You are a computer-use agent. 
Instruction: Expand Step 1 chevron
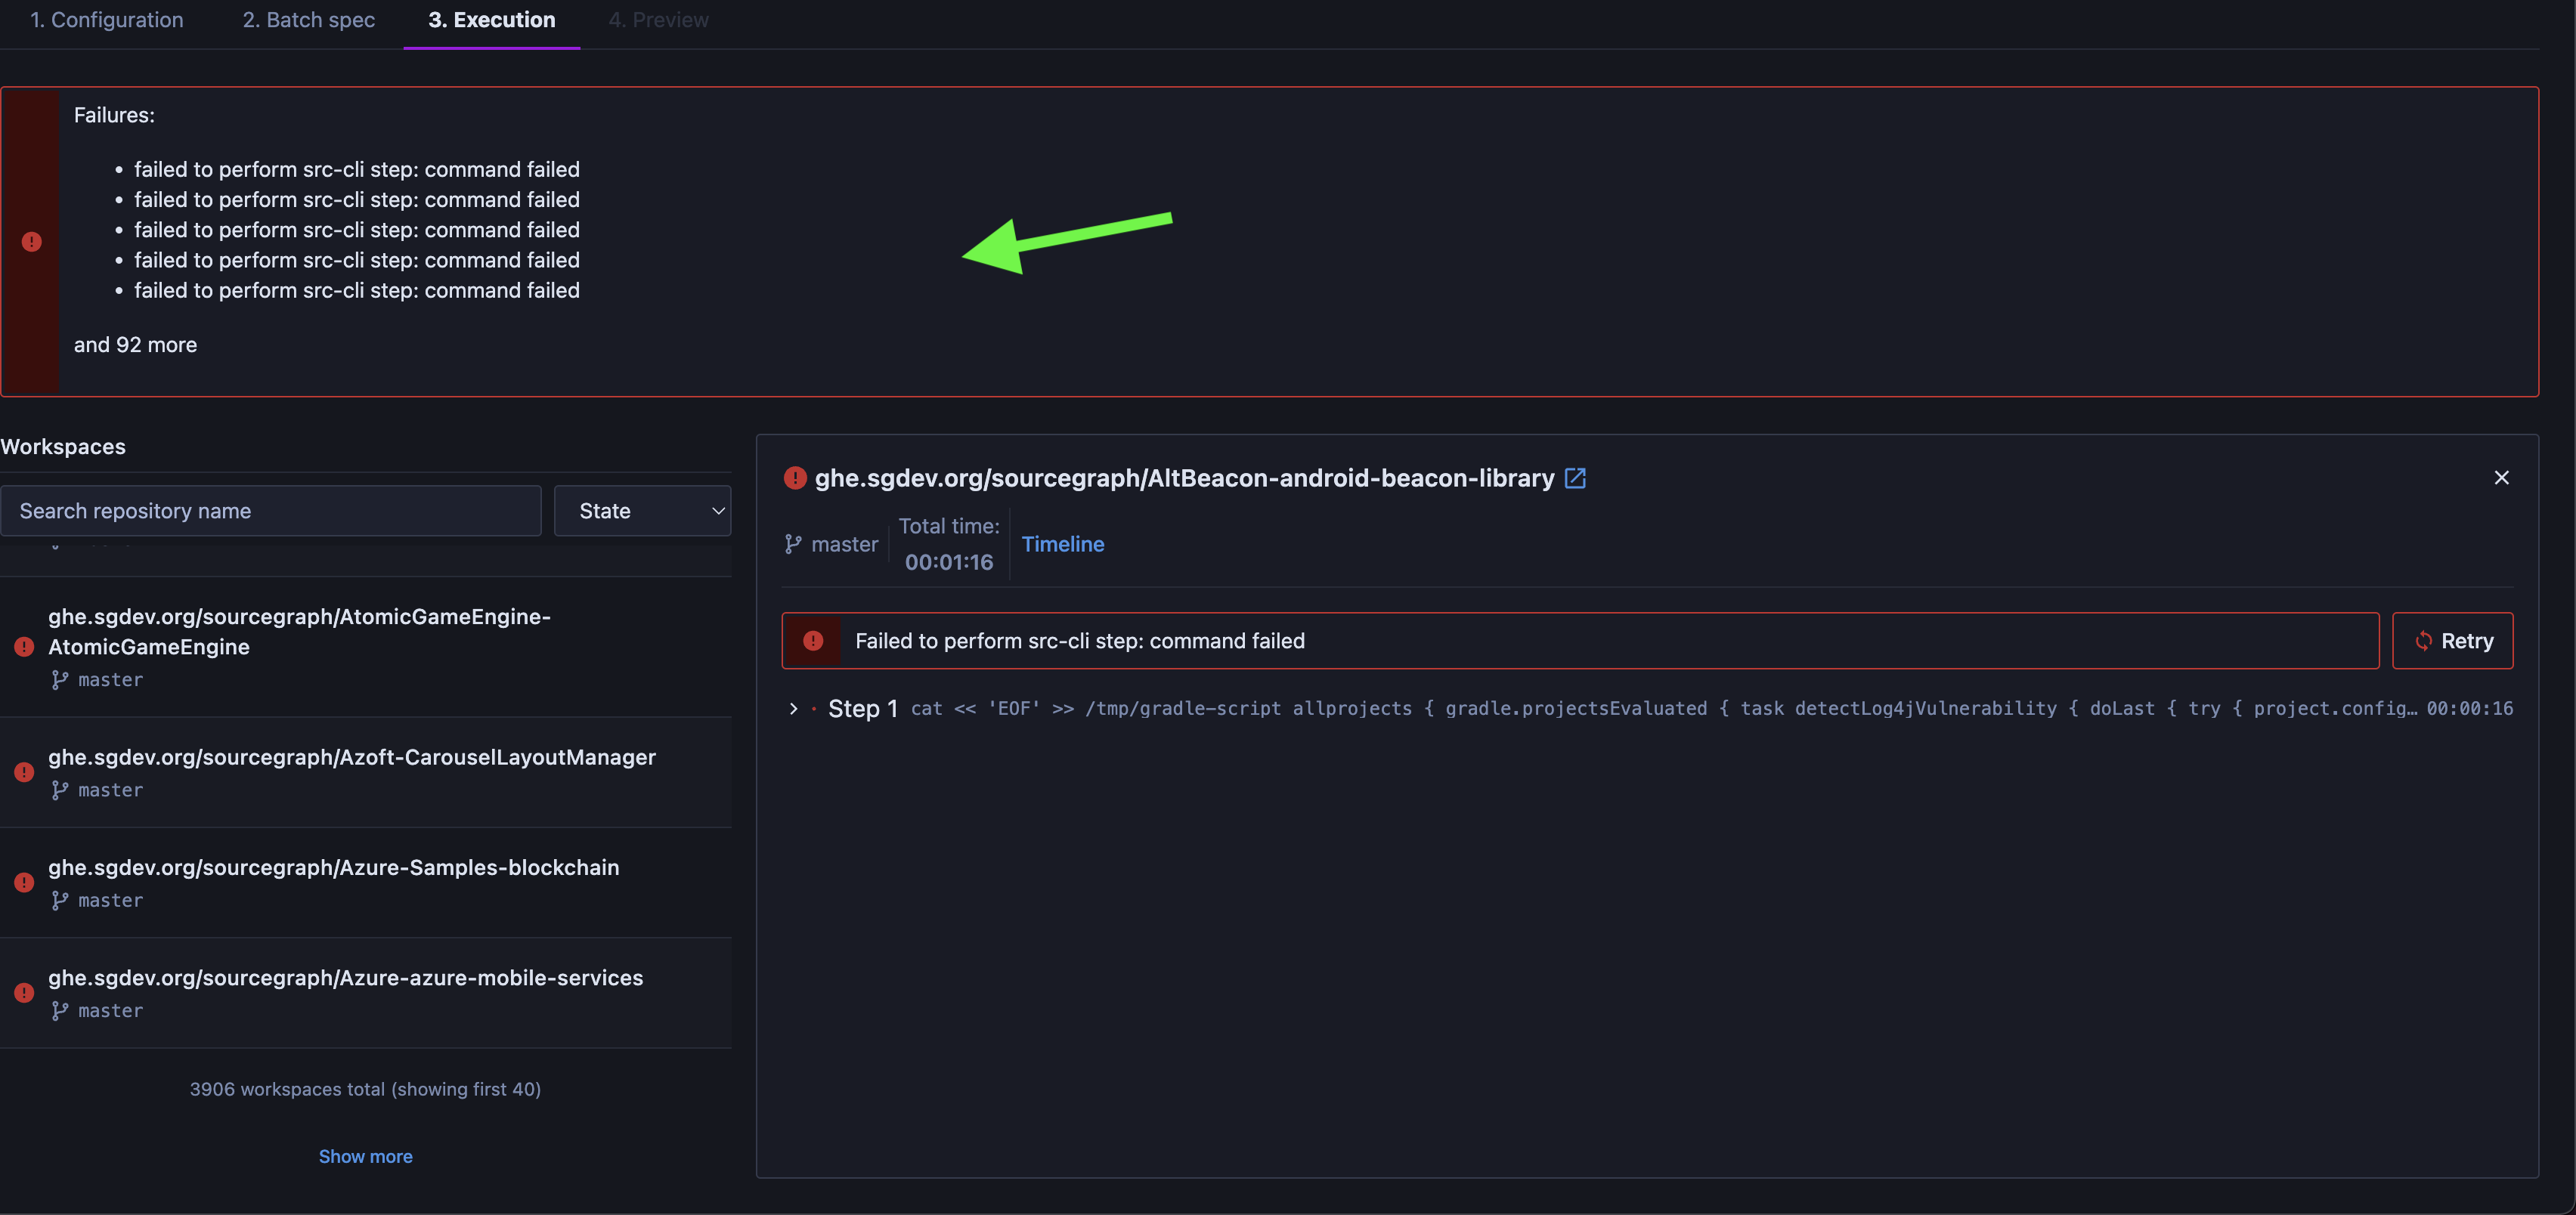[793, 709]
